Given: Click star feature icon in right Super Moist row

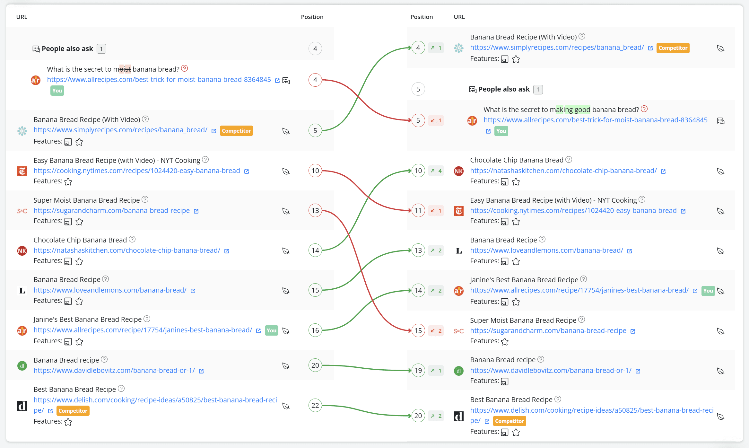Looking at the screenshot, I should (505, 342).
